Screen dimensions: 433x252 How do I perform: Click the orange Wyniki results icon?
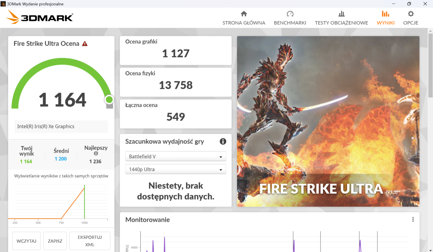coord(385,14)
